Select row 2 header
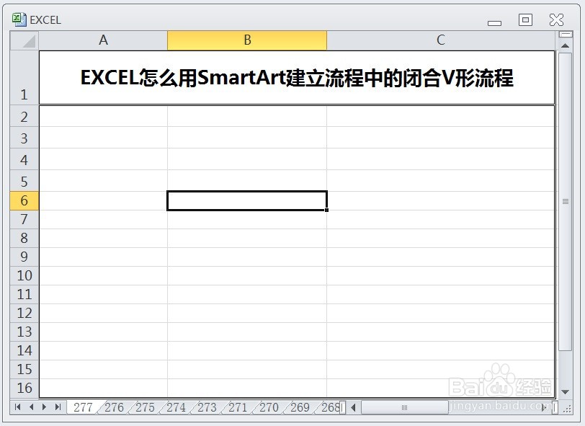The height and width of the screenshot is (426, 585). [x=24, y=116]
